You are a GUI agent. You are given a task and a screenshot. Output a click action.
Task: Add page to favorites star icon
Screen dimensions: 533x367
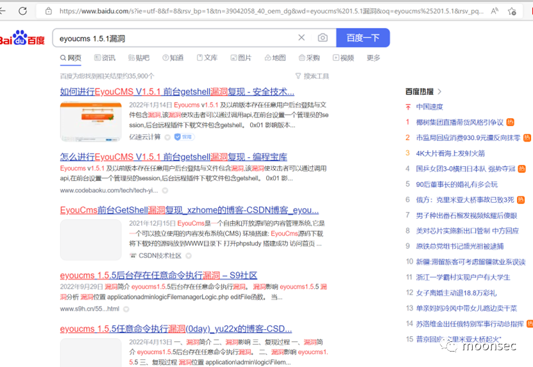(512, 11)
